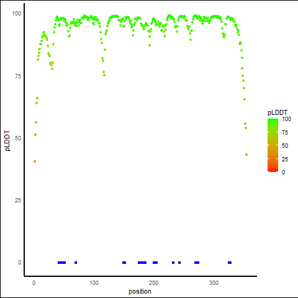Viewport: 298px width, 298px height.
Task: Click the x-axis title position
Action: click(140, 291)
